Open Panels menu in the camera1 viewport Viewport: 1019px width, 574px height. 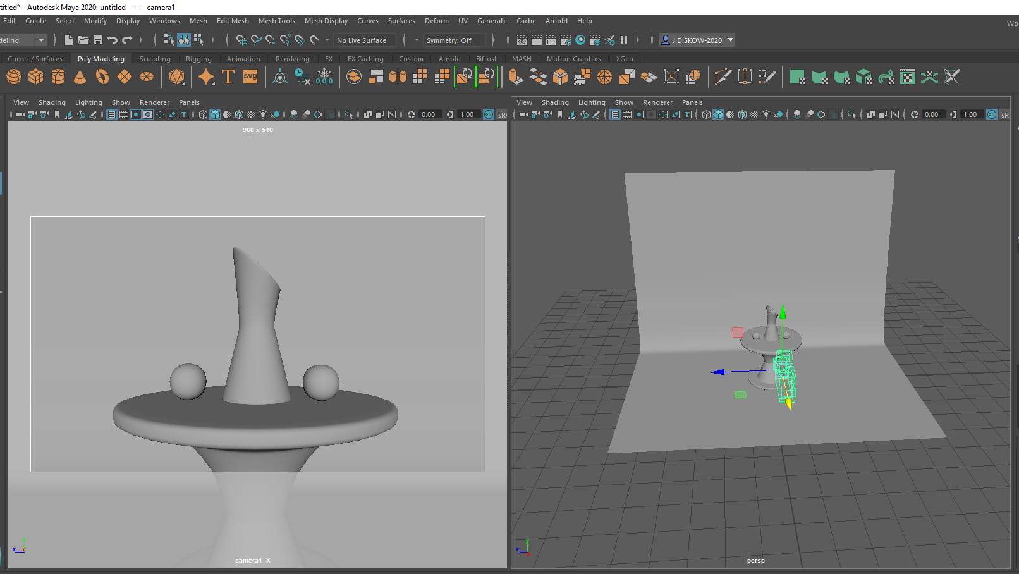[x=189, y=102]
